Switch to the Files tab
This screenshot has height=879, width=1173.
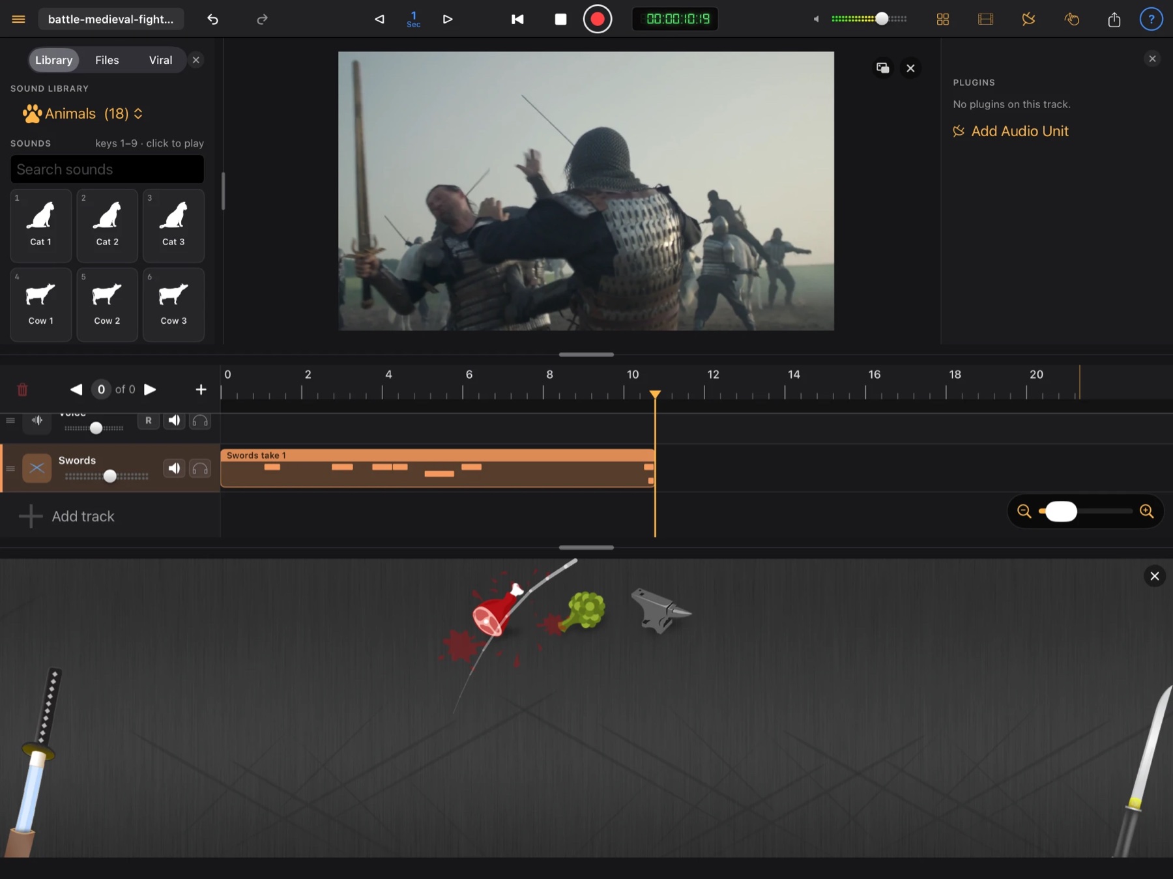(107, 60)
